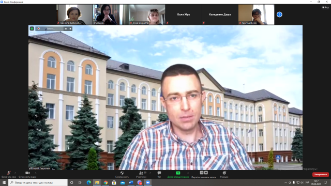Open the Reactions menu
The height and width of the screenshot is (186, 331).
(x=224, y=174)
